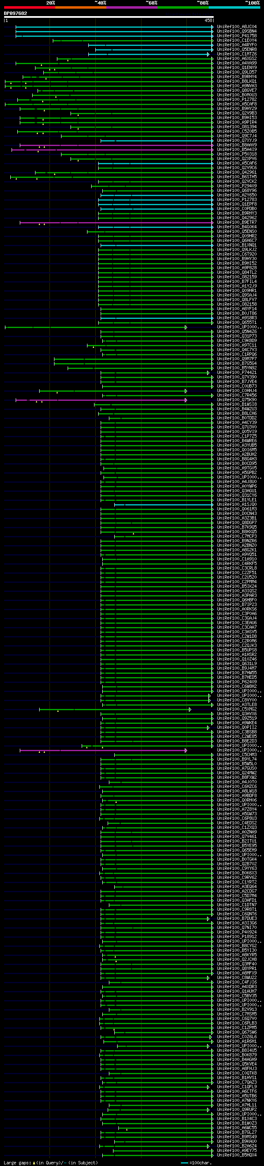
Task: Select the UniRef100_A9TC11 label
Action: coord(237,345)
